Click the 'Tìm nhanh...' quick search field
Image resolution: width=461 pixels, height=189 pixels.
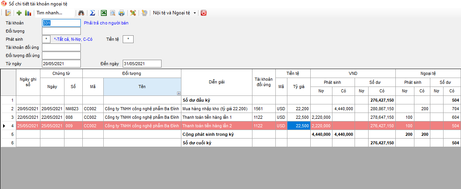pos(54,13)
